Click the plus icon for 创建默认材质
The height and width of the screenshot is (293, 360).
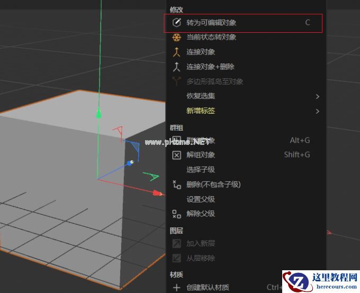(176, 287)
